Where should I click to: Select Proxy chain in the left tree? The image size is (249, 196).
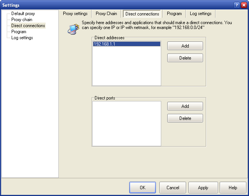[22, 20]
